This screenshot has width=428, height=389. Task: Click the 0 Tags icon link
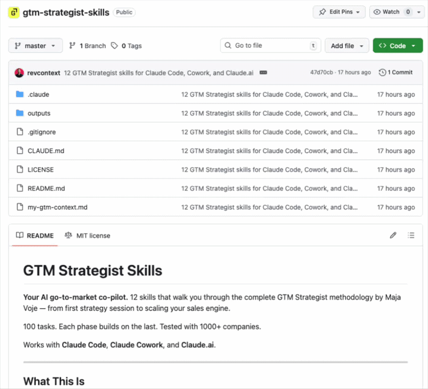pyautogui.click(x=126, y=46)
